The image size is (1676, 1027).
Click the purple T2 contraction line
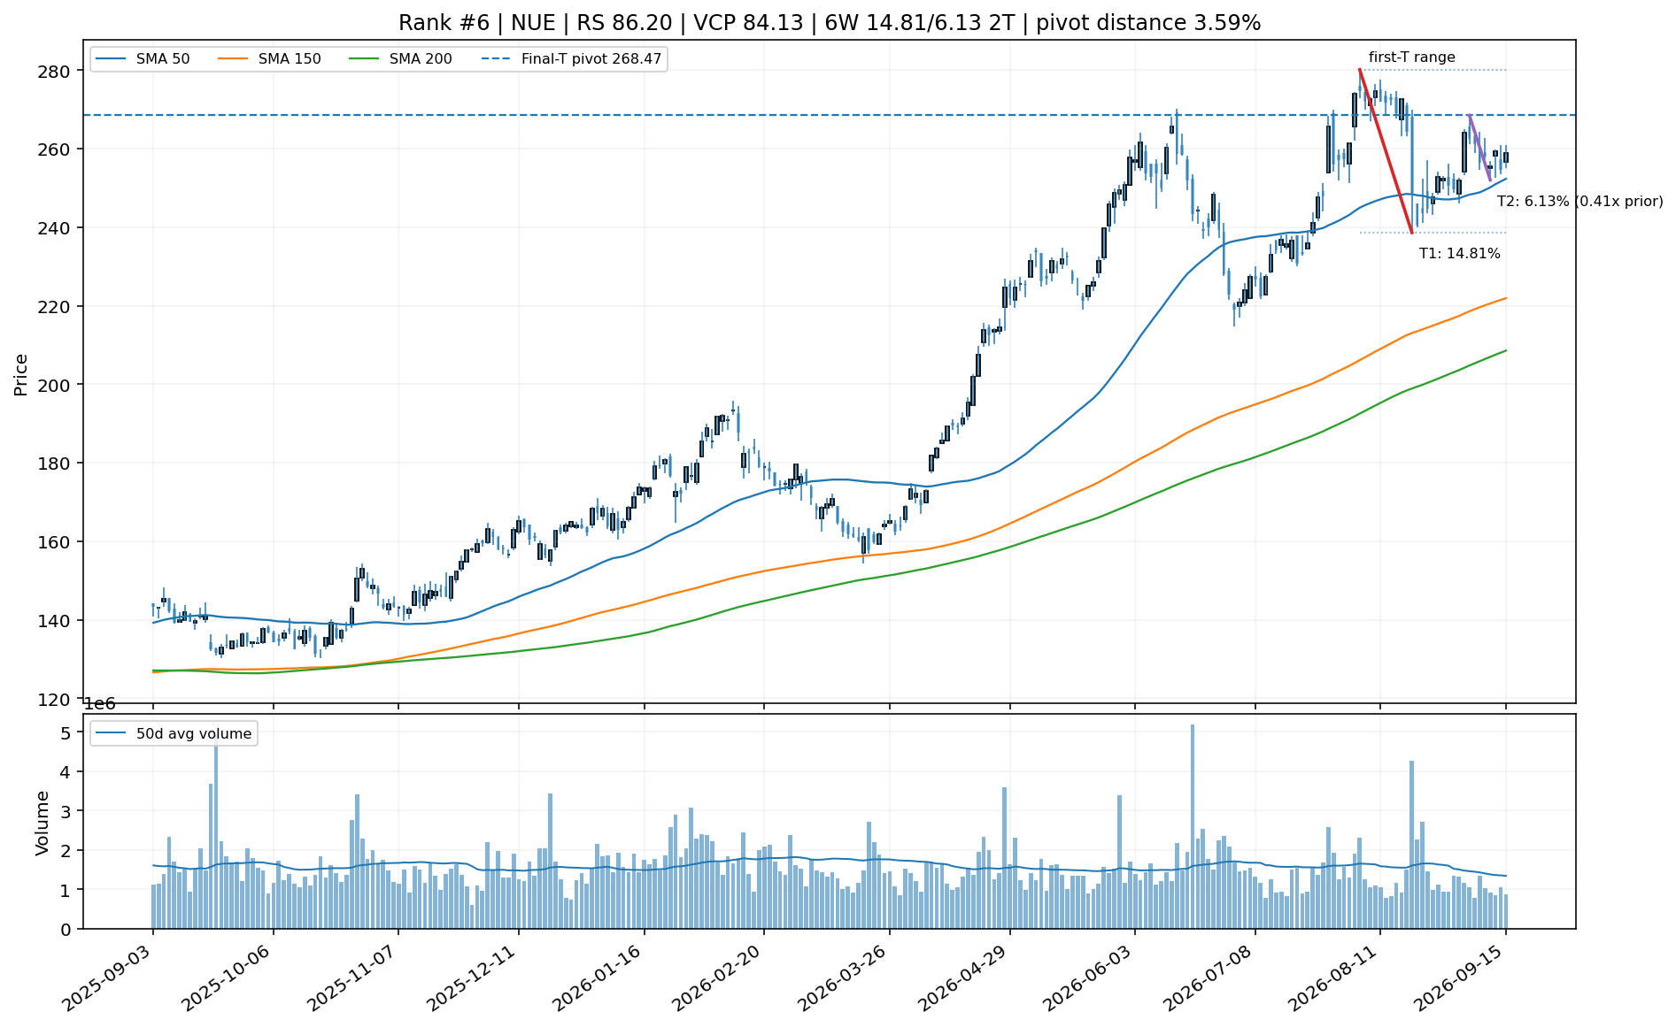point(1479,148)
